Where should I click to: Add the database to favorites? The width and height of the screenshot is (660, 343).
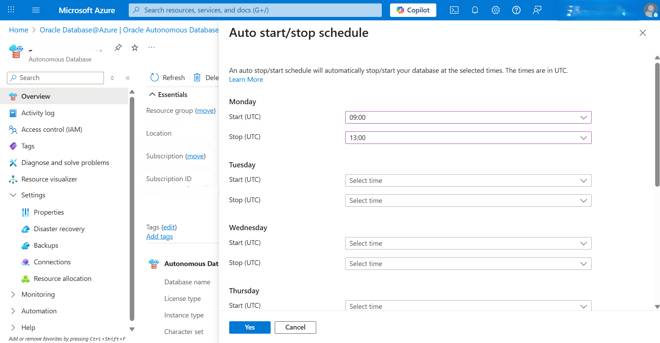pyautogui.click(x=134, y=47)
